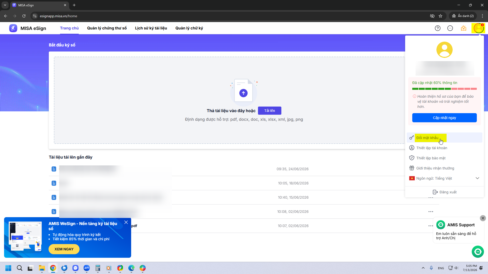Click the Tải lên upload button
The image size is (488, 274).
[270, 111]
